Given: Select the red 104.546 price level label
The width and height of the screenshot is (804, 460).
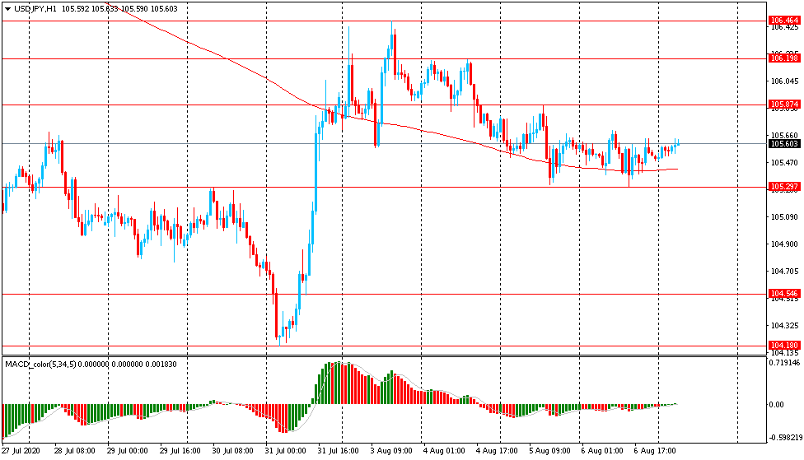Looking at the screenshot, I should (x=784, y=294).
